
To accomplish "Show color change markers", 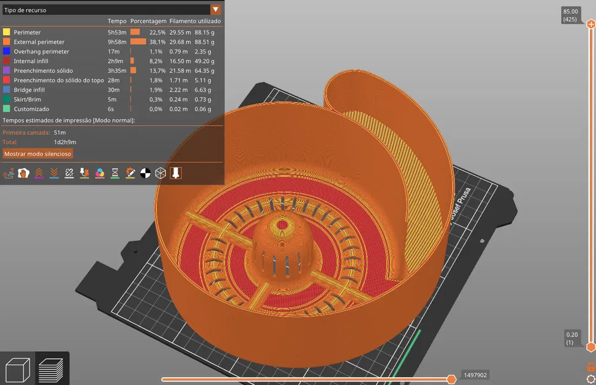I will (98, 173).
